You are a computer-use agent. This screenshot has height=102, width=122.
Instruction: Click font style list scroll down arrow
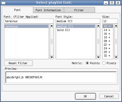coord(98,57)
